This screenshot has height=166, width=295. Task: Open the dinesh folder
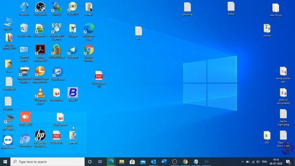click(x=89, y=8)
